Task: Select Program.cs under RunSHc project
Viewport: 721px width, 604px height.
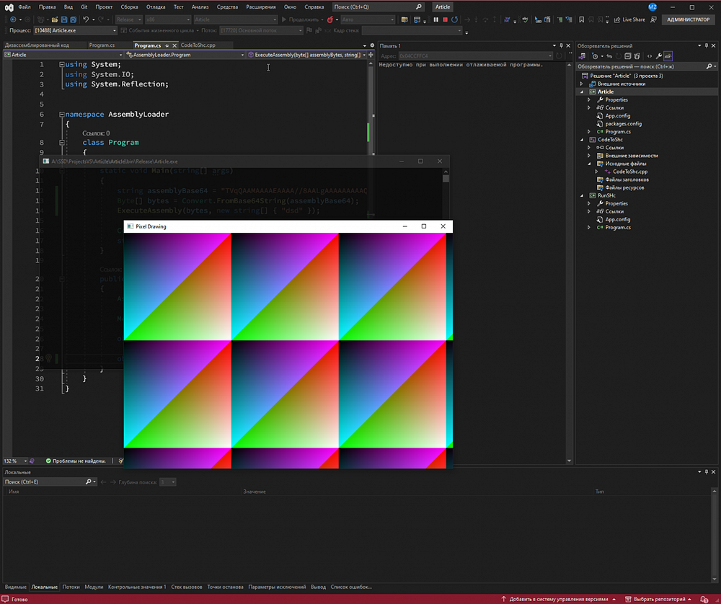Action: point(618,228)
